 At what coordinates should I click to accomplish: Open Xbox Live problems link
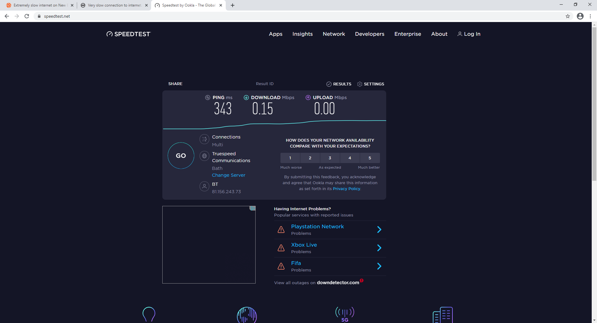(x=304, y=245)
